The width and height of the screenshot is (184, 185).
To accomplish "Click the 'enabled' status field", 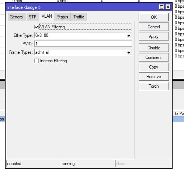I will coord(33,164).
